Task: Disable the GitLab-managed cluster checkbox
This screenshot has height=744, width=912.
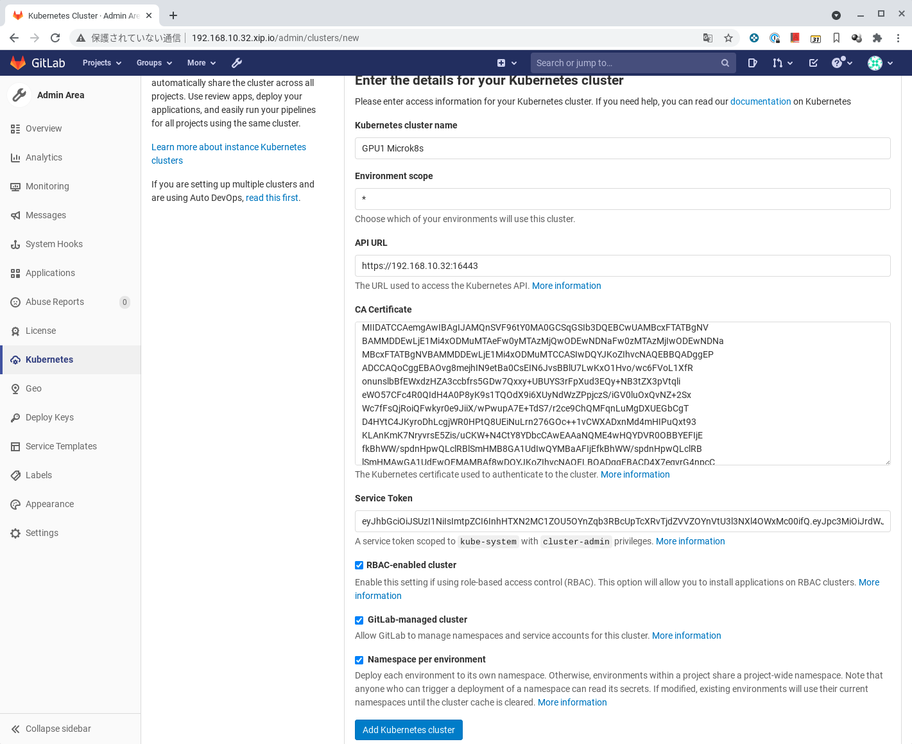Action: (359, 620)
